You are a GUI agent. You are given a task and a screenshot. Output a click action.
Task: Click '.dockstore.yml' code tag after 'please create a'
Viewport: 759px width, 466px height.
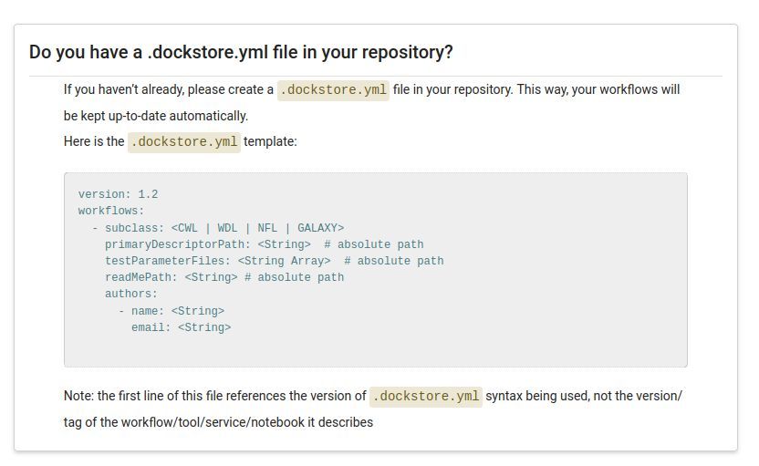(333, 90)
